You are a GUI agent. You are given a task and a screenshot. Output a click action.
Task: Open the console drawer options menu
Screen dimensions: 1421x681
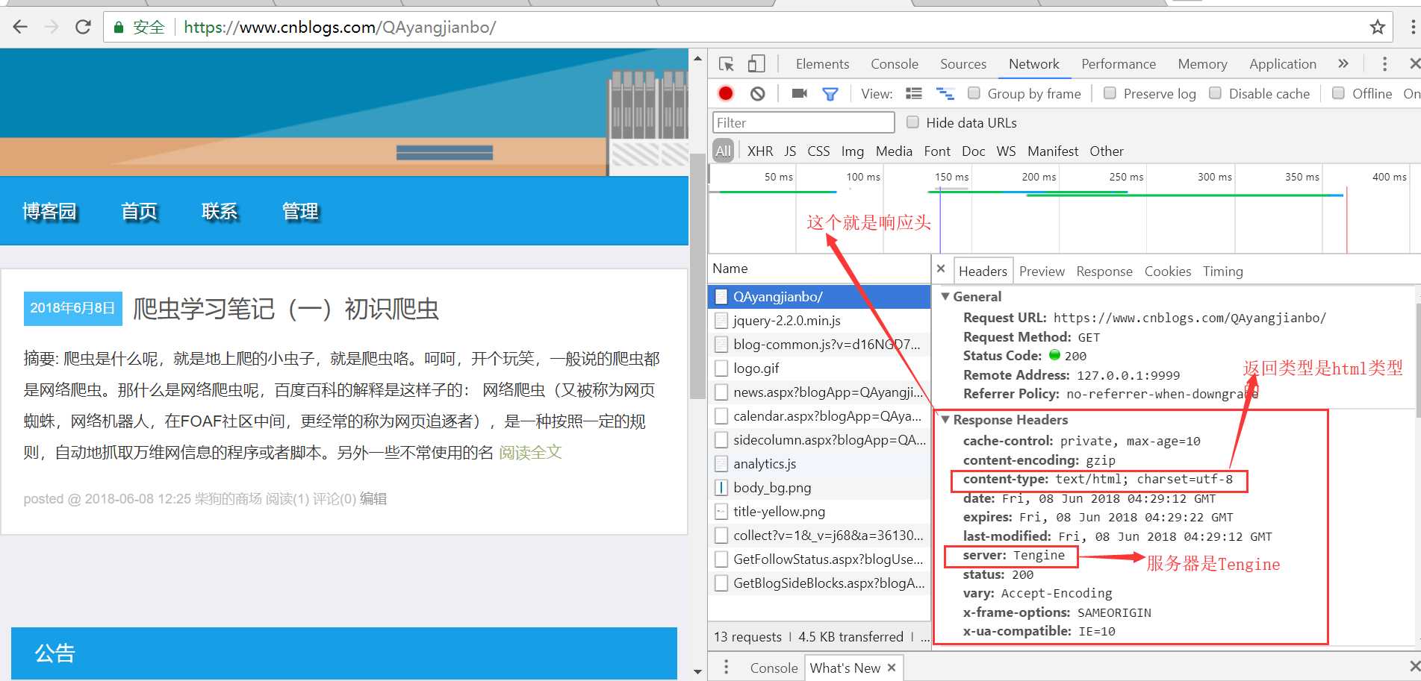726,668
